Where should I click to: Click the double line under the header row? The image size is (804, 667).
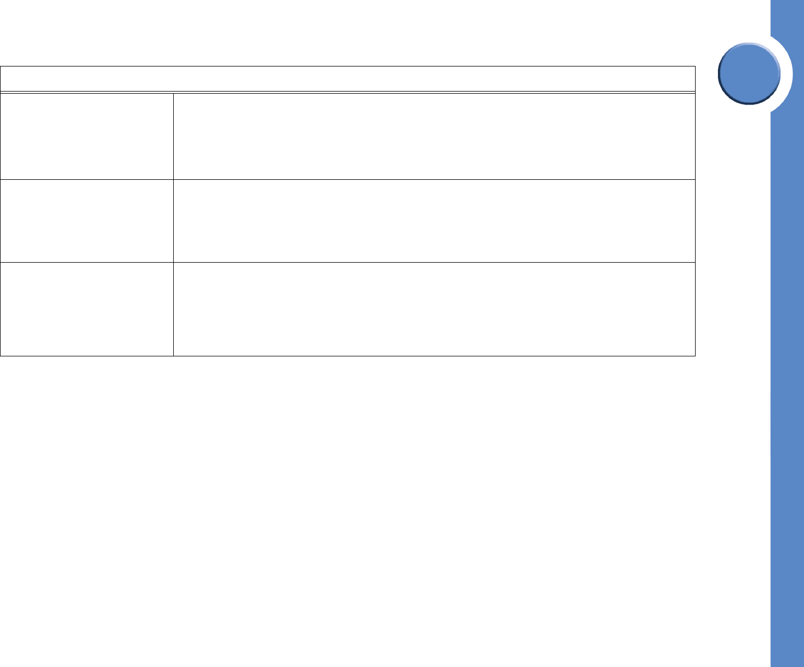(348, 92)
